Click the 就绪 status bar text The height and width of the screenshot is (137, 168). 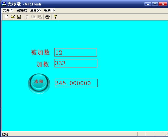click(x=5, y=134)
